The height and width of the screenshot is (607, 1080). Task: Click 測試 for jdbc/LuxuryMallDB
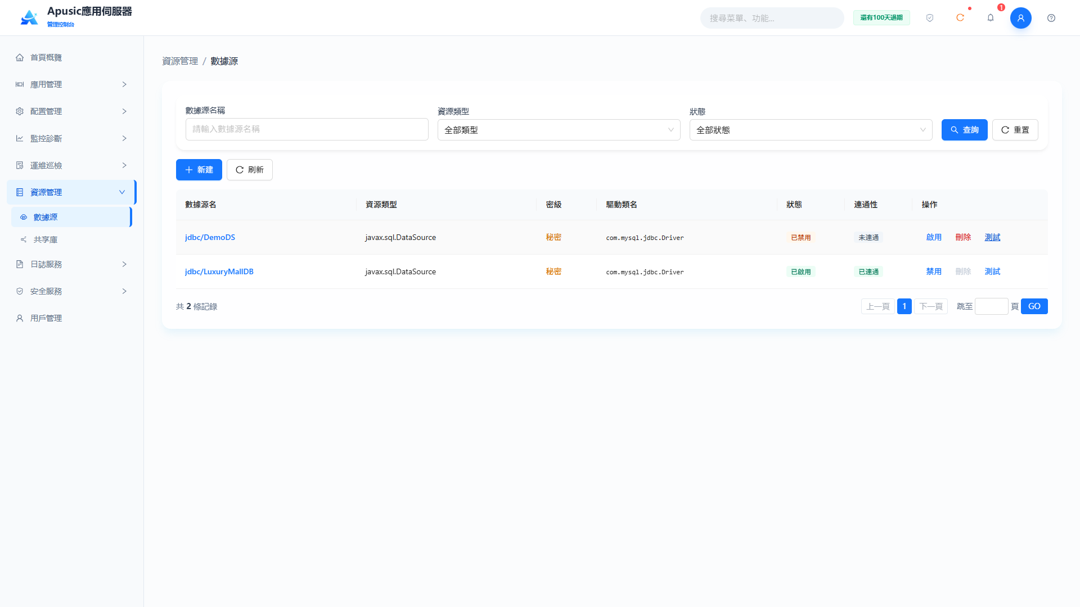tap(992, 271)
